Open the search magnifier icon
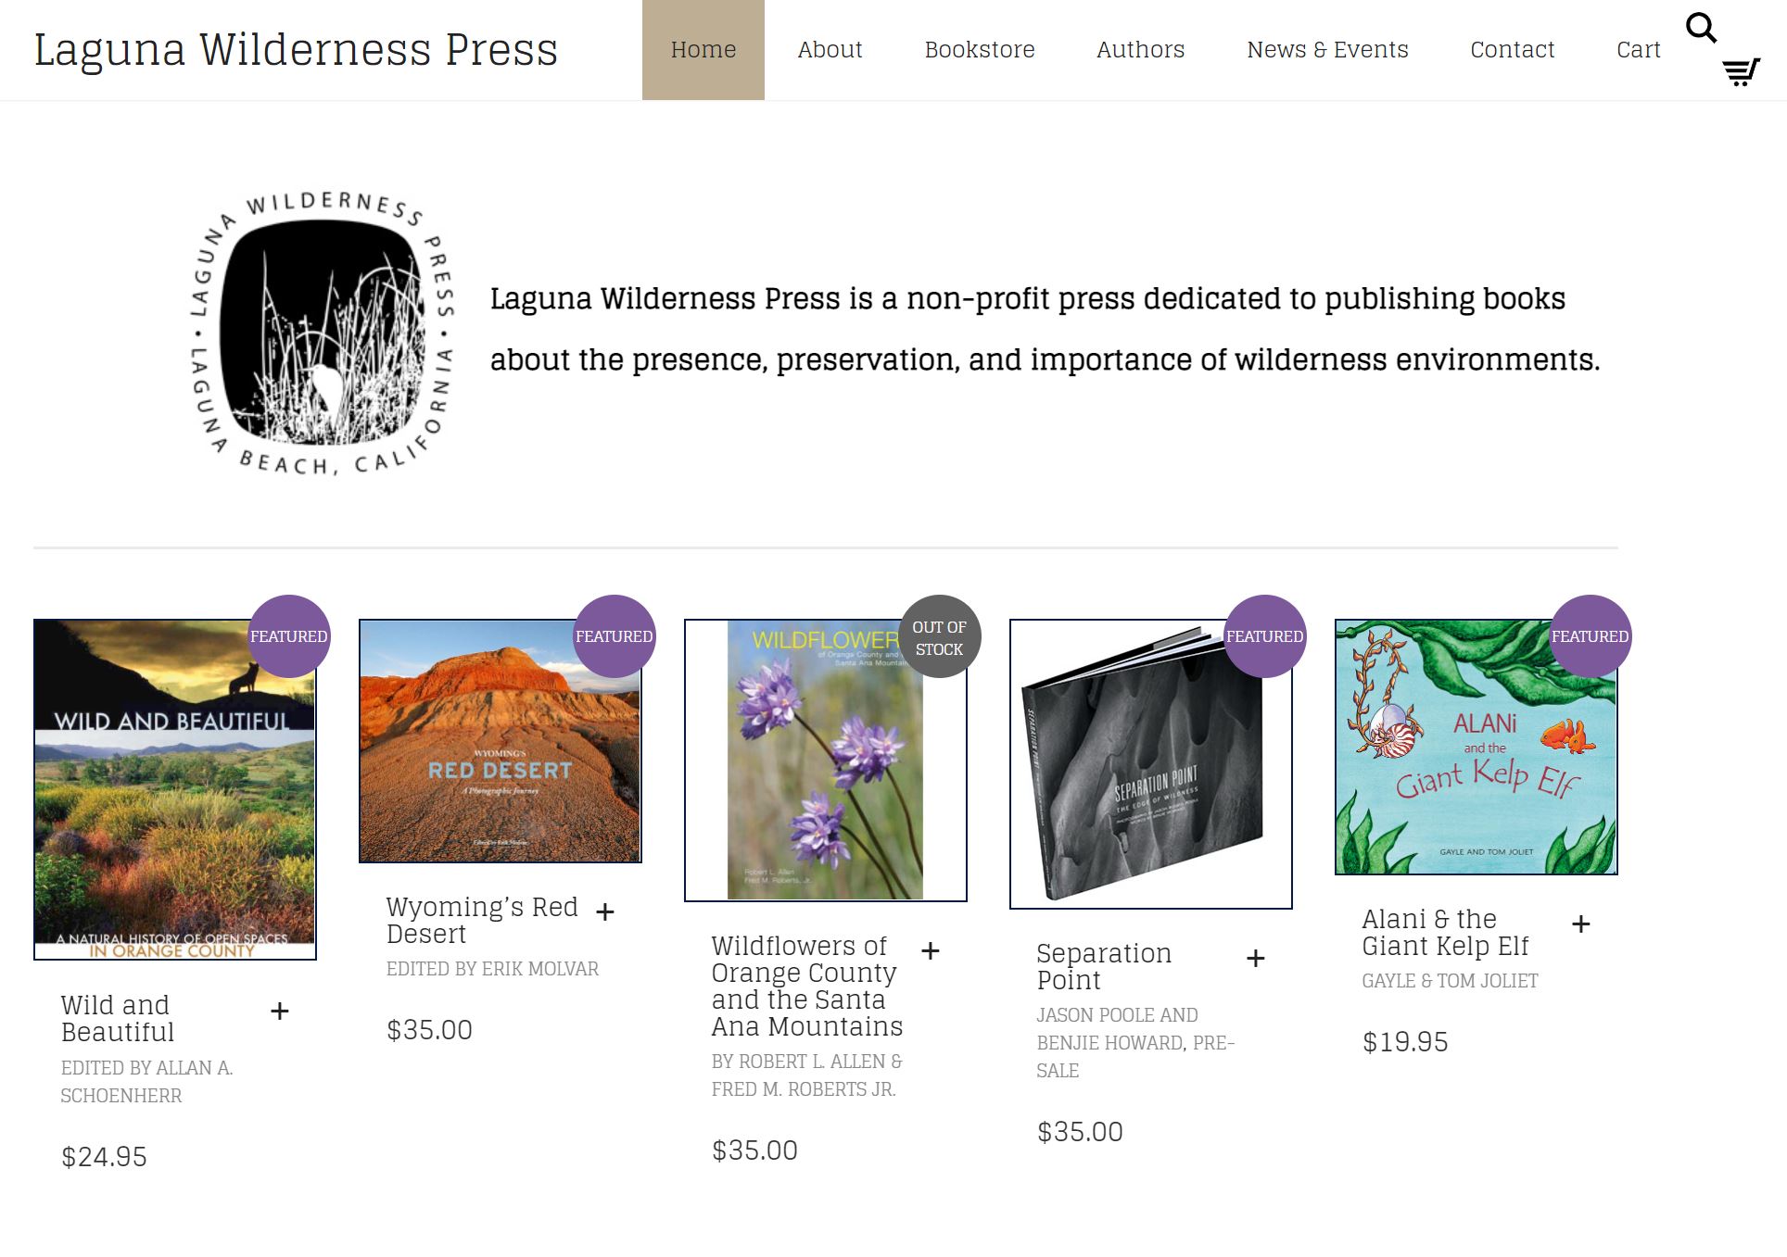Image resolution: width=1787 pixels, height=1257 pixels. pyautogui.click(x=1701, y=28)
